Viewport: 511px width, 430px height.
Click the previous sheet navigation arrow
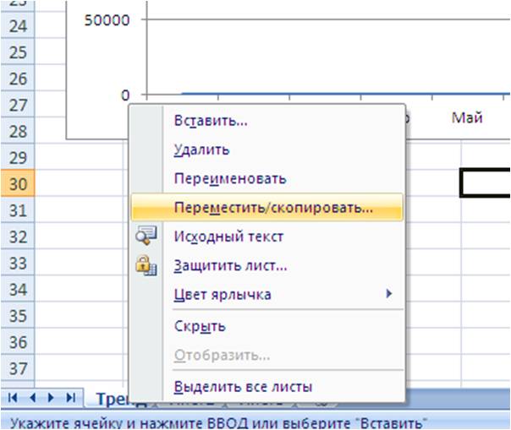point(32,397)
